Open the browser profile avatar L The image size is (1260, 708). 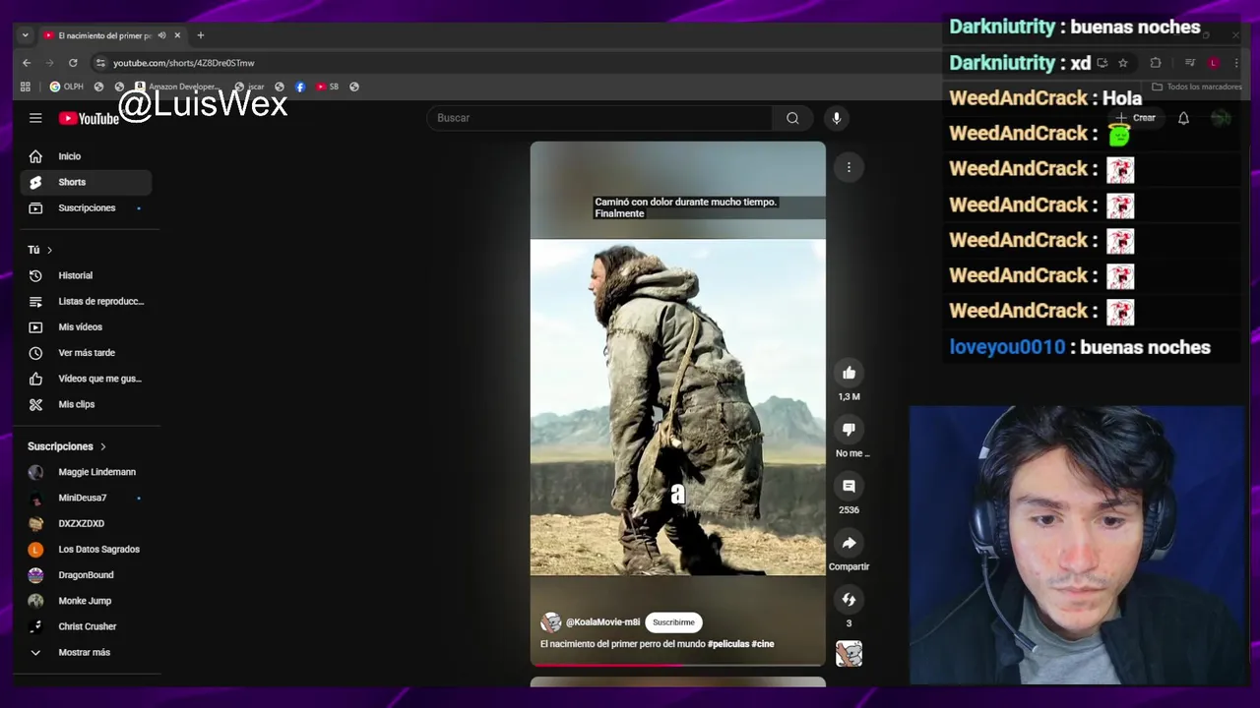1214,63
